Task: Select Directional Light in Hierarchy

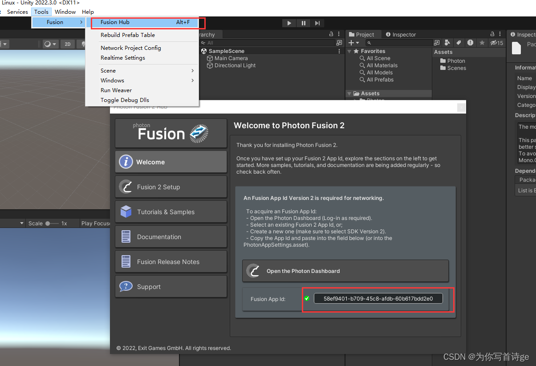Action: 235,65
